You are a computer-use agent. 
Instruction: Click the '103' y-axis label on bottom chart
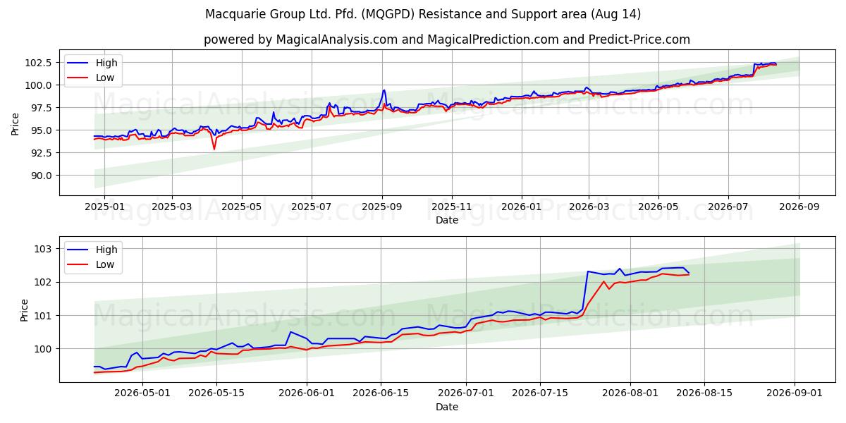point(44,249)
